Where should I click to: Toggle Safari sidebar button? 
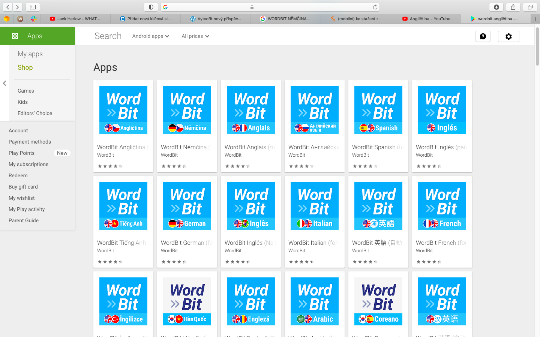click(x=33, y=7)
